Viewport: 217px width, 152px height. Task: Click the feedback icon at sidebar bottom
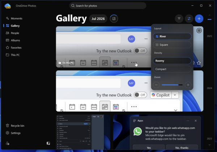point(48,143)
